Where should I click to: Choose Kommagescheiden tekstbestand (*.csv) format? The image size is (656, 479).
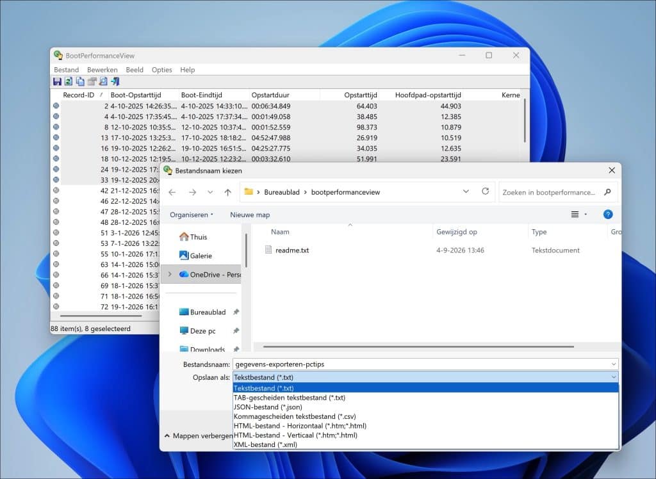425,416
